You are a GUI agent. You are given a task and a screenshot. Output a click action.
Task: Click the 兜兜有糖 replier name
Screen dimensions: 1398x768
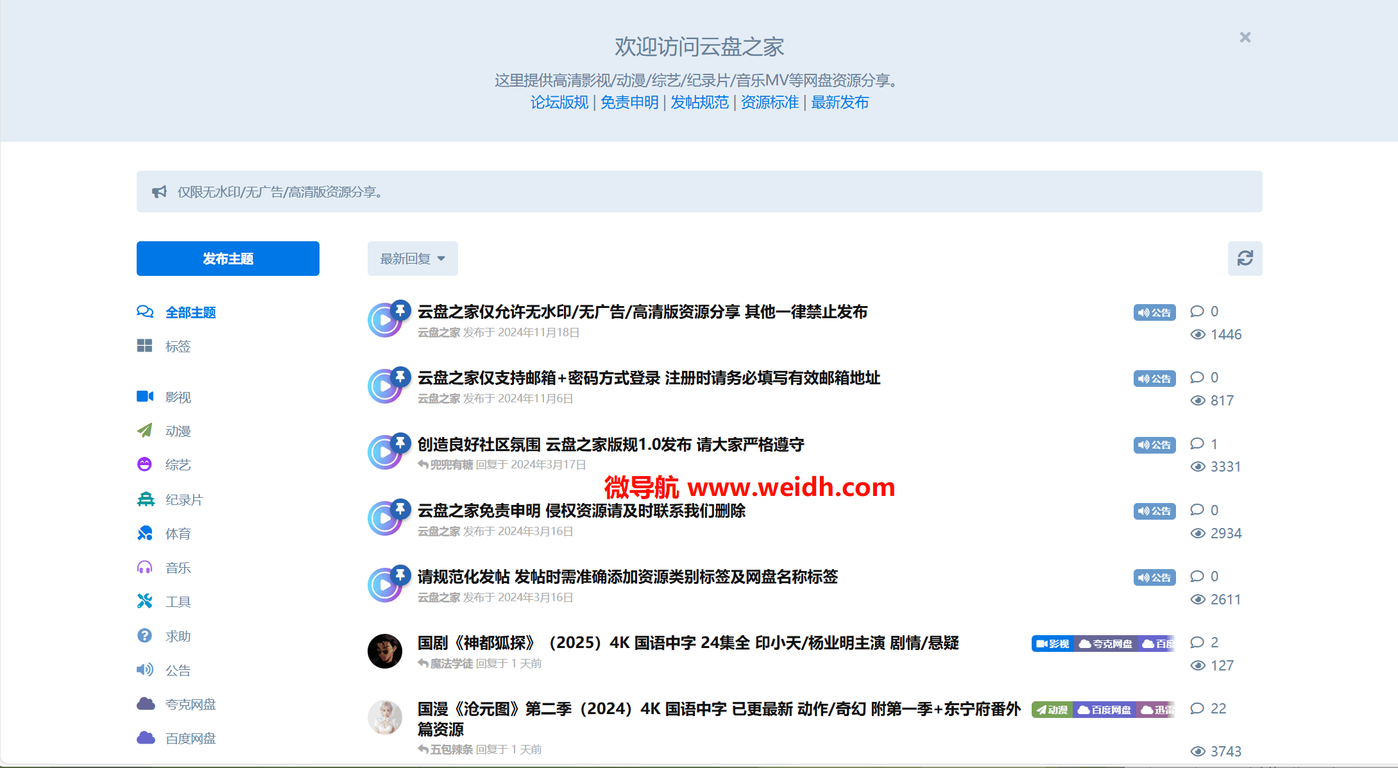click(451, 465)
